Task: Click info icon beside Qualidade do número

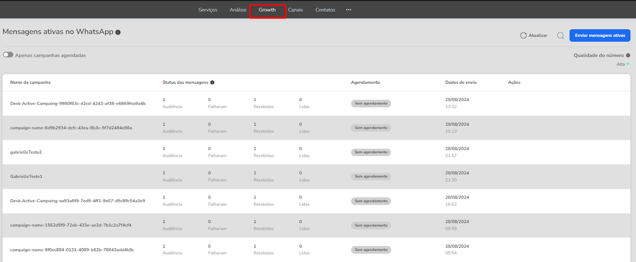Action: coord(628,56)
